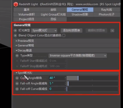Click the Redshift Light title text
Viewport: 123px width, 108px height.
pyautogui.click(x=28, y=4)
